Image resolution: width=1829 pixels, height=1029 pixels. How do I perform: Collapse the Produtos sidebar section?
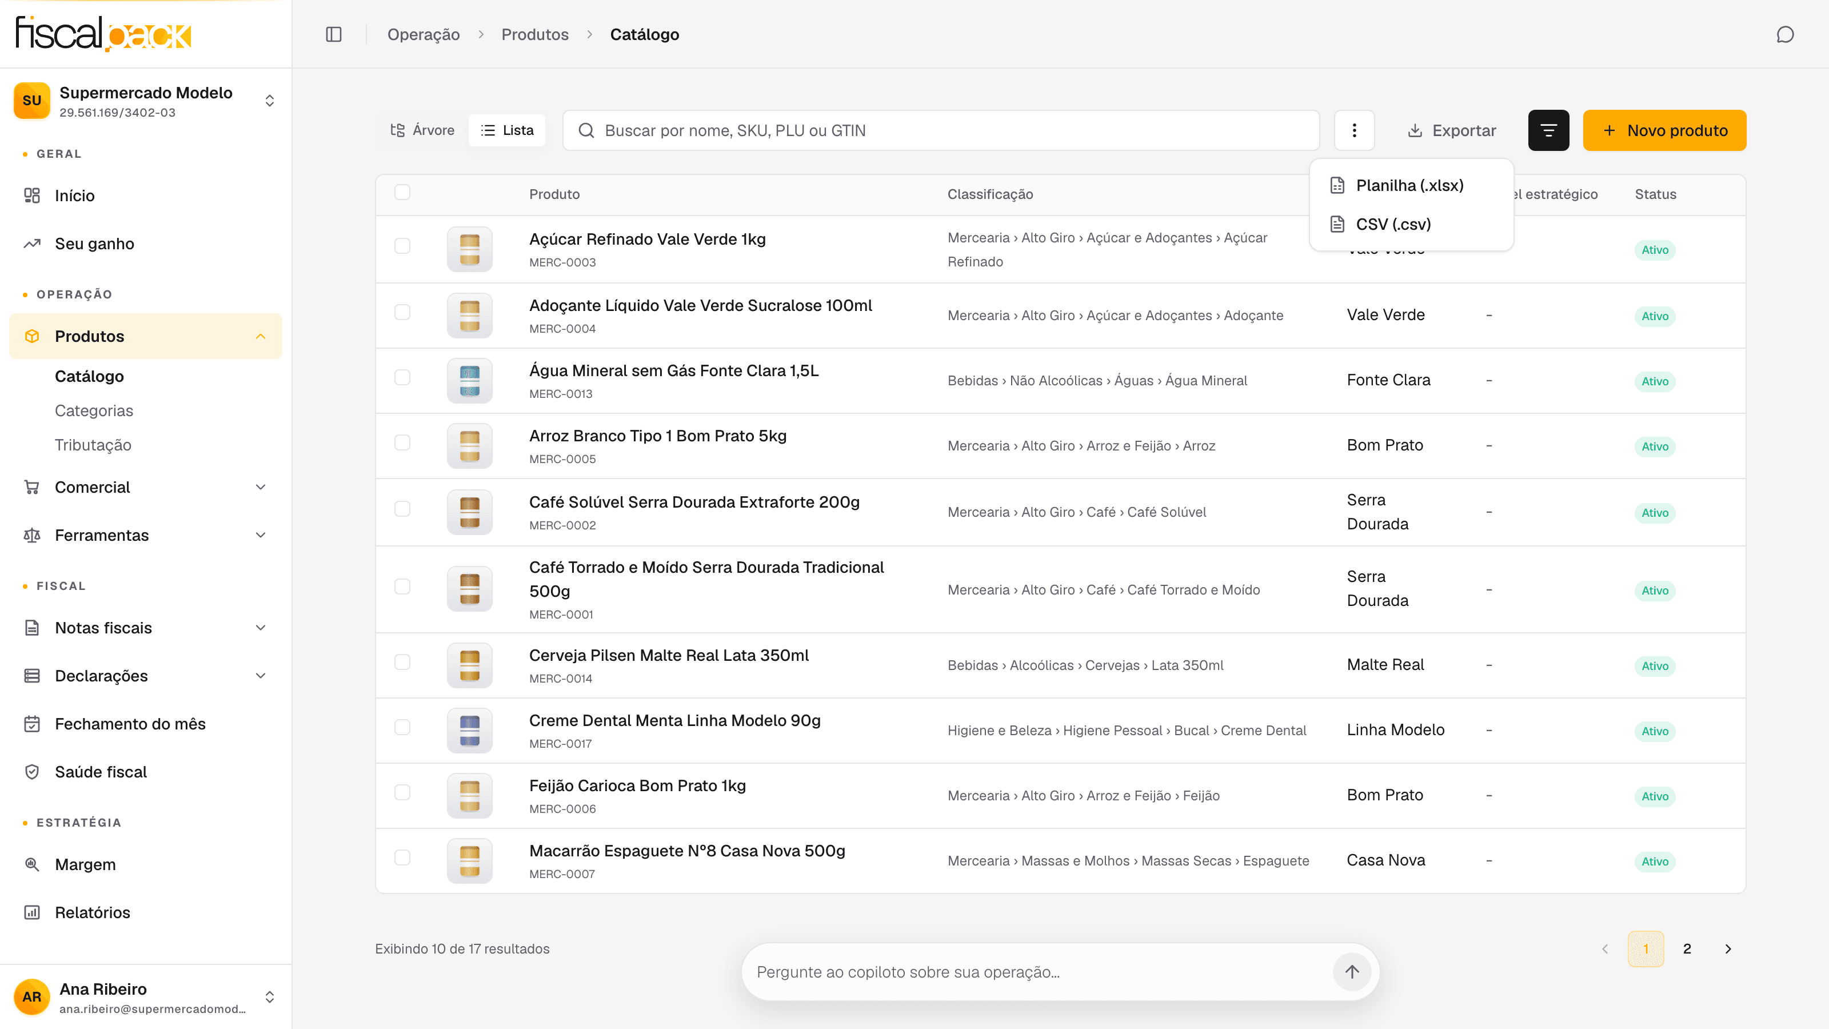click(146, 336)
